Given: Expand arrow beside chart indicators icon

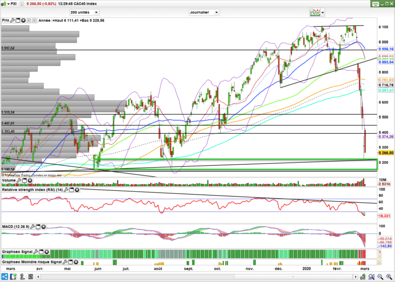Looking at the screenshot, I should click(x=321, y=12).
